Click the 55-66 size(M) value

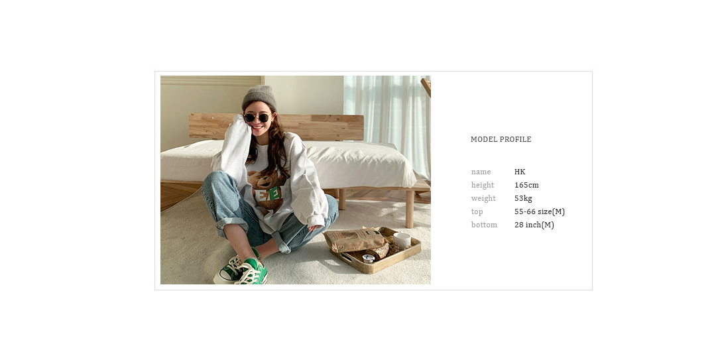[540, 212]
